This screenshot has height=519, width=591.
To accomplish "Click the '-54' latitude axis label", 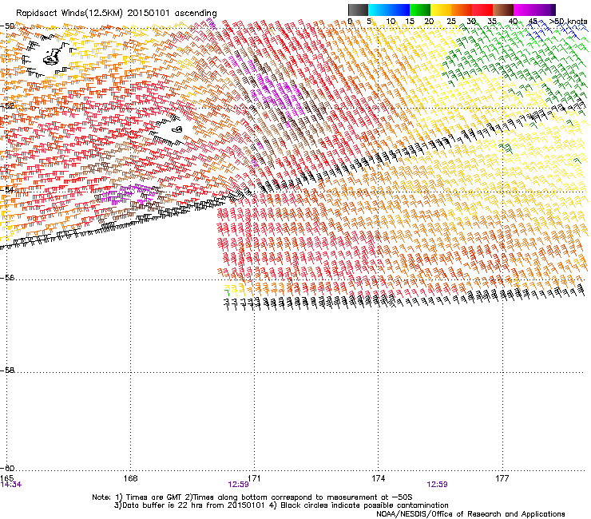I will click(7, 189).
